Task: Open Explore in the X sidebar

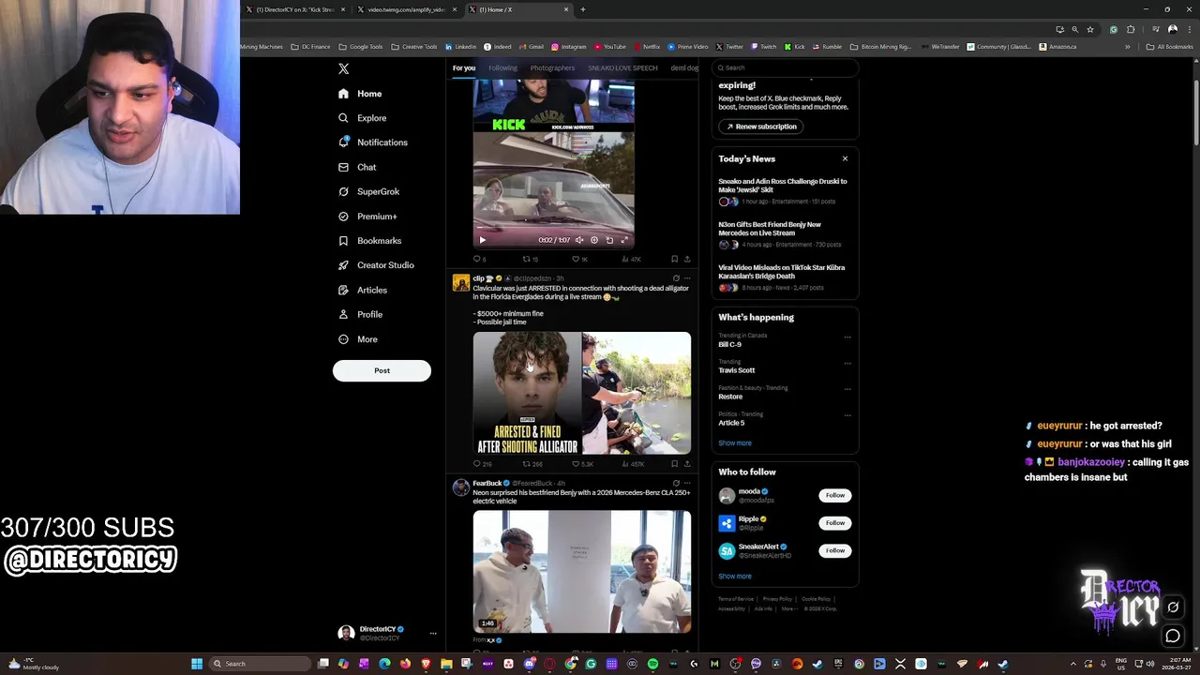Action: tap(362, 118)
